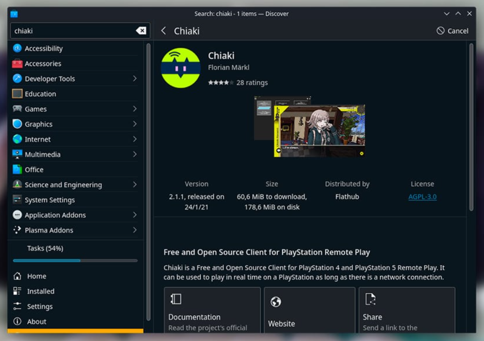
Task: Open the Settings page in sidebar
Action: tap(39, 306)
